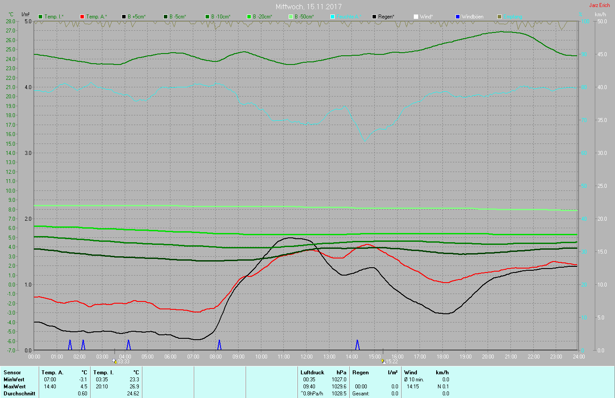Viewport: 615px width, 398px height.
Task: Click the Luftdruck minimum 1027.0
Action: 339,380
